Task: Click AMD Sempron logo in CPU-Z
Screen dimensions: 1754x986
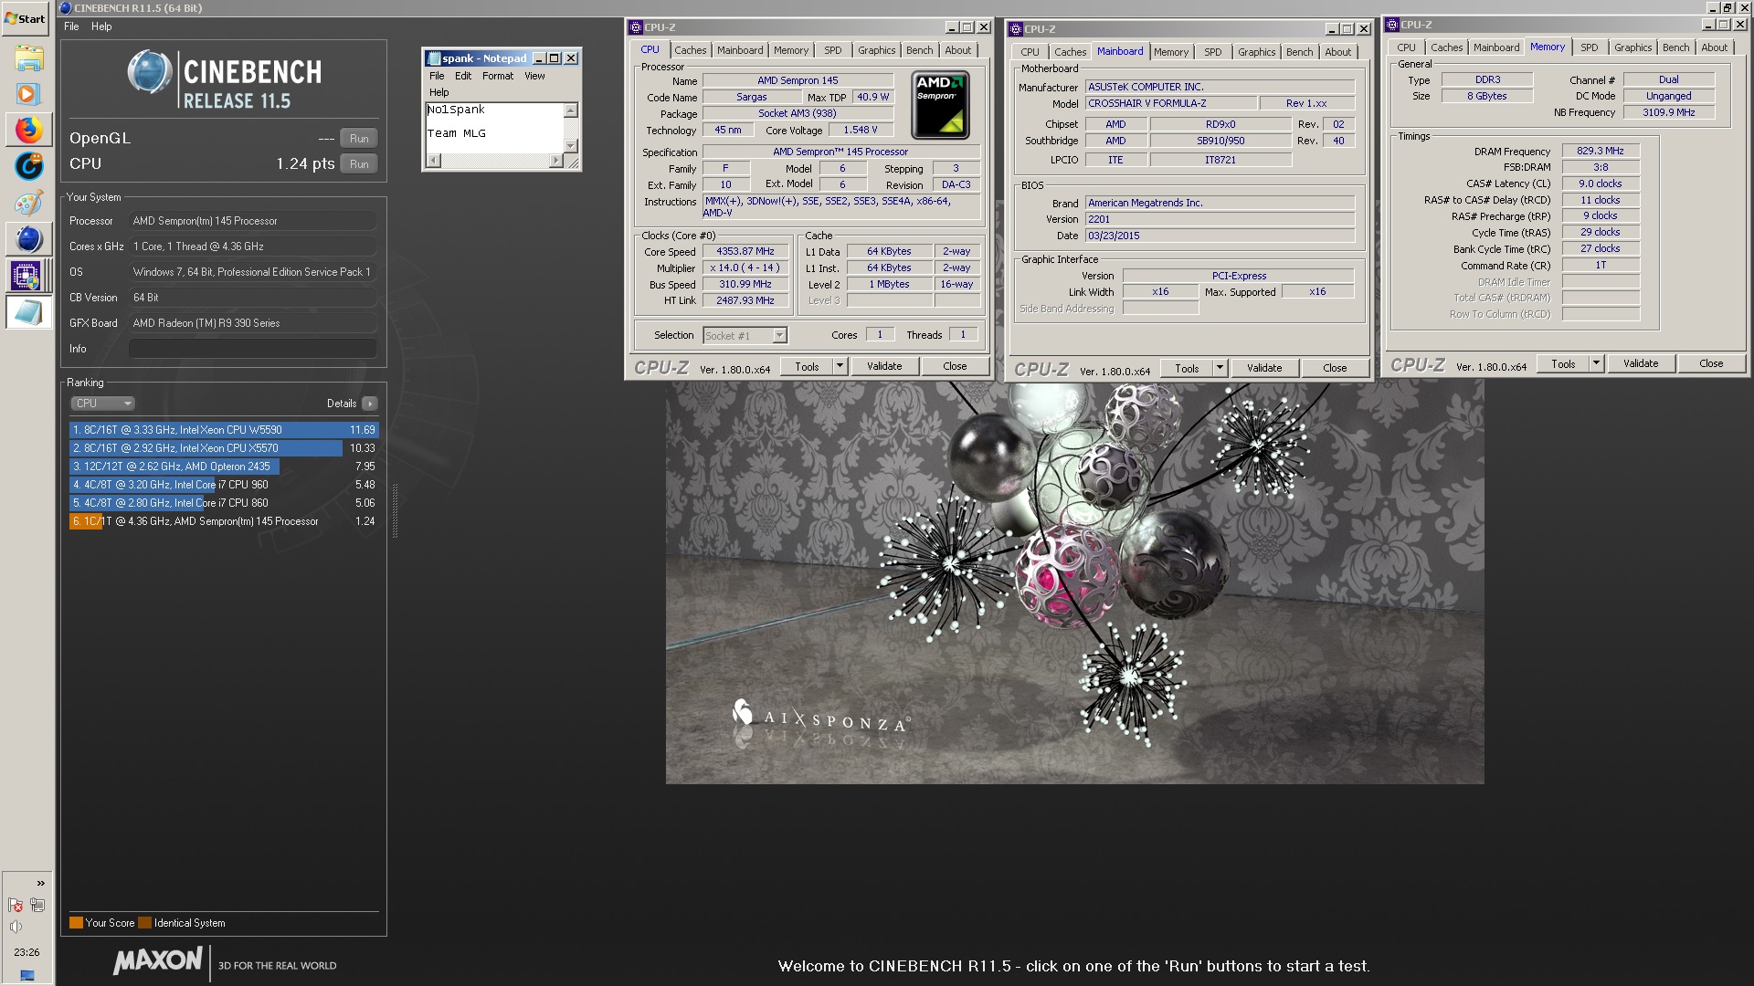Action: tap(940, 106)
